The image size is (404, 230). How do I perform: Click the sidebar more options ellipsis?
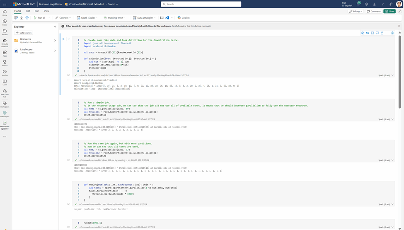5,136
